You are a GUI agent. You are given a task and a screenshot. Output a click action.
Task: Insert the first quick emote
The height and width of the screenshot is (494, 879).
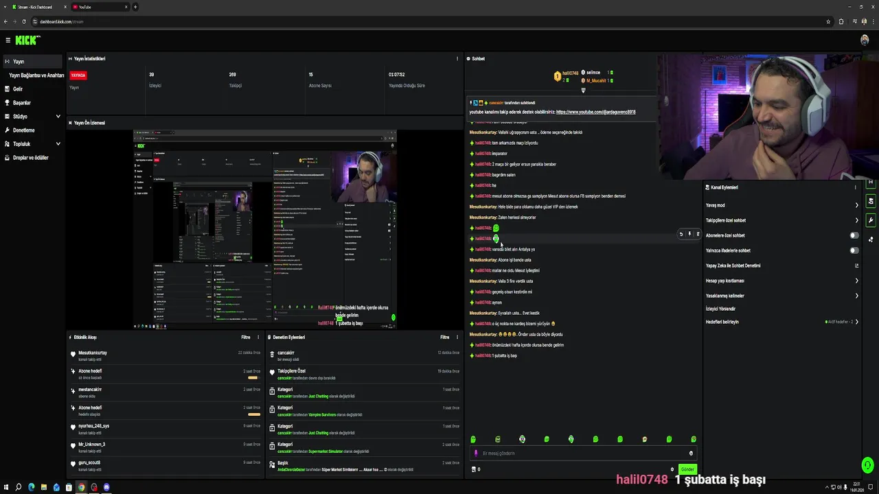click(473, 439)
